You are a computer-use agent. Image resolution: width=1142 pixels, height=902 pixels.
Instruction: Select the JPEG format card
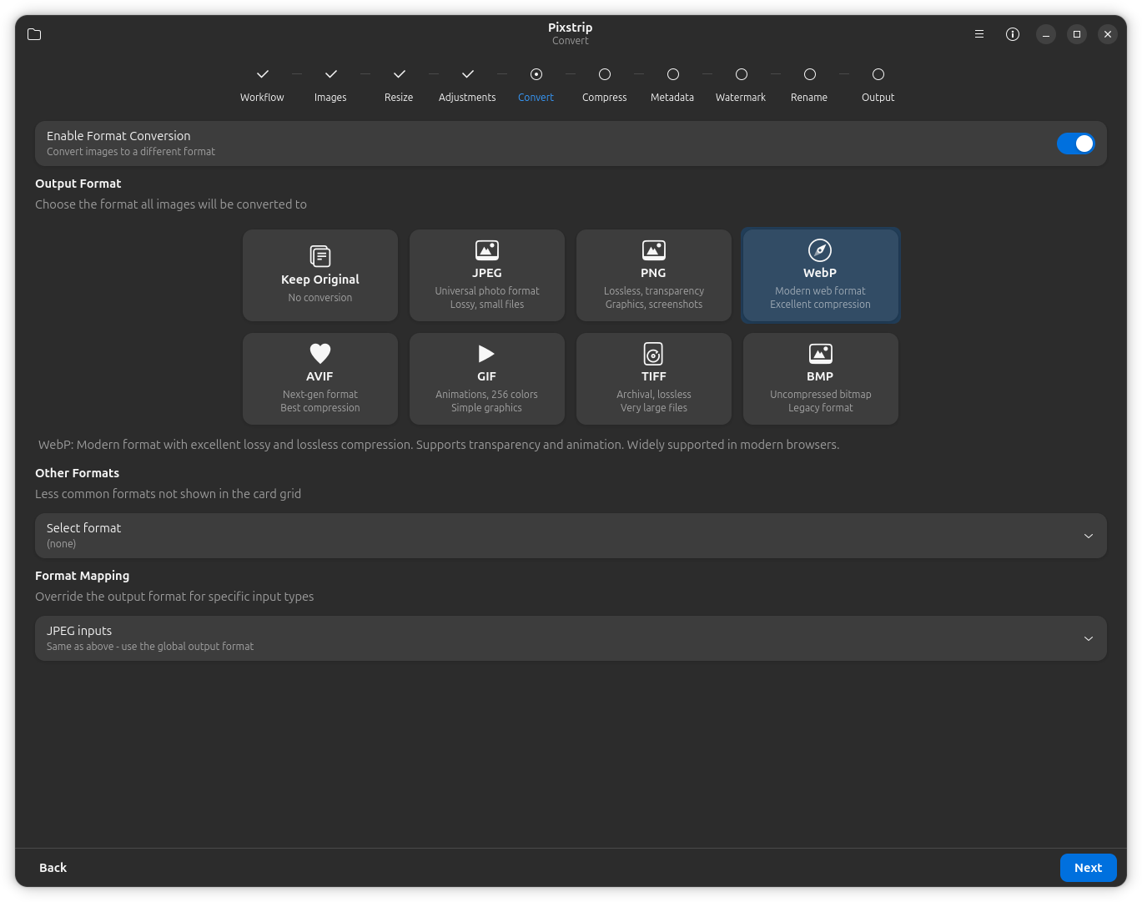[x=487, y=275]
